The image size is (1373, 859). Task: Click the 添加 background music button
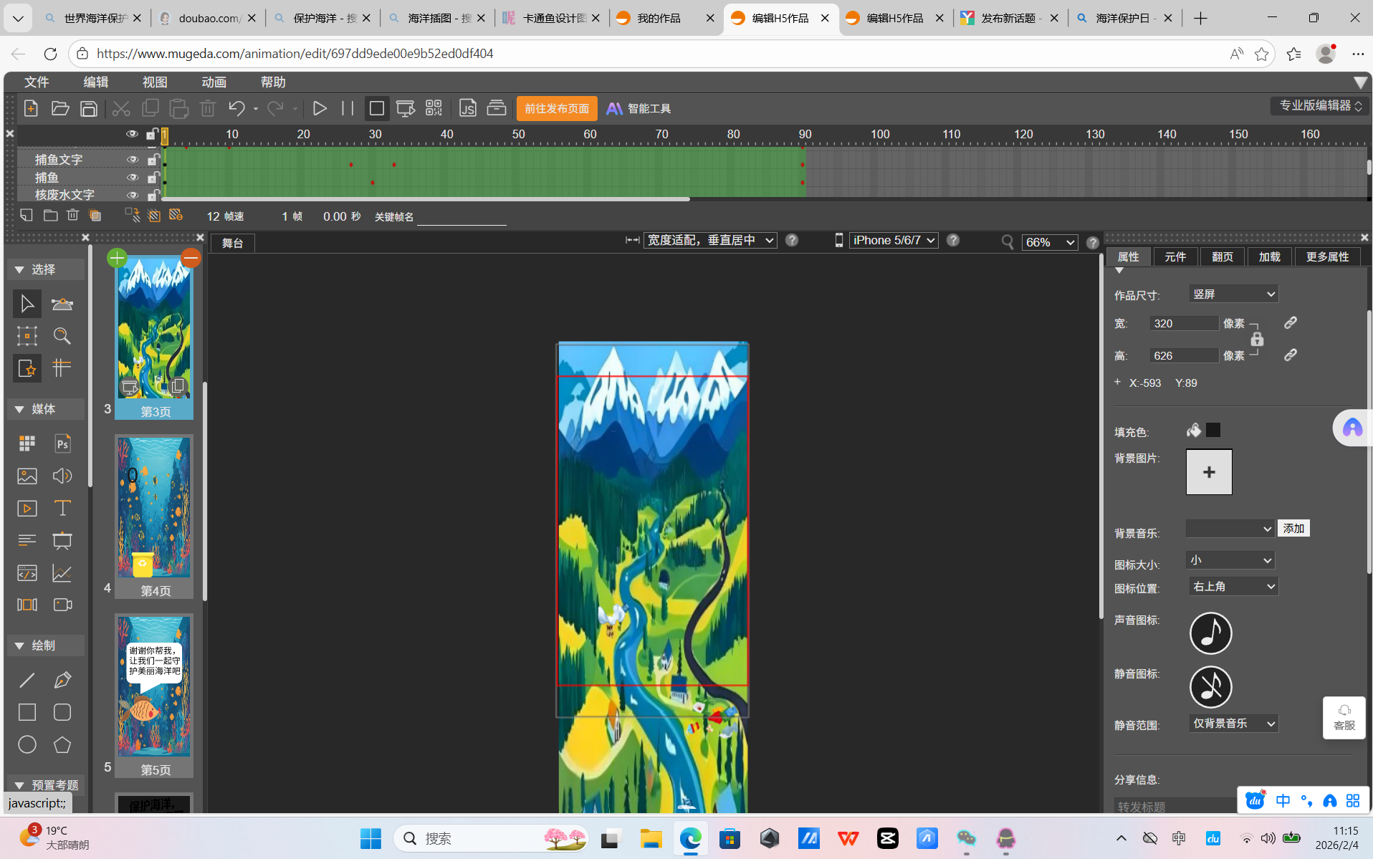click(1293, 529)
